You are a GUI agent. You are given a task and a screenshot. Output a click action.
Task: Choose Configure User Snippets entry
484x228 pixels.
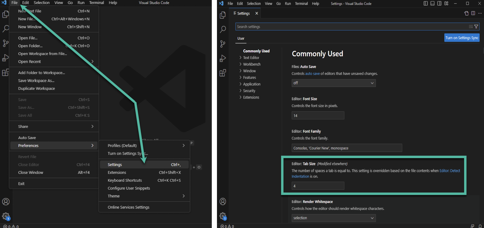pos(144,188)
